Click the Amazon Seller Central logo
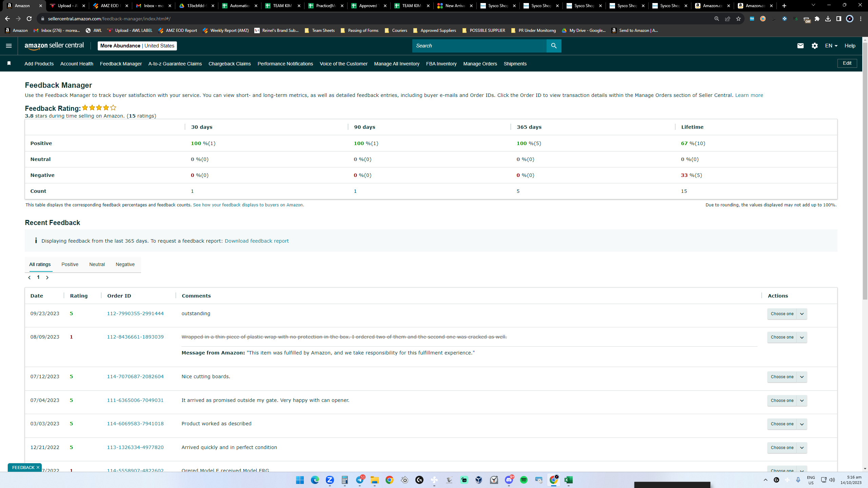 pos(54,46)
